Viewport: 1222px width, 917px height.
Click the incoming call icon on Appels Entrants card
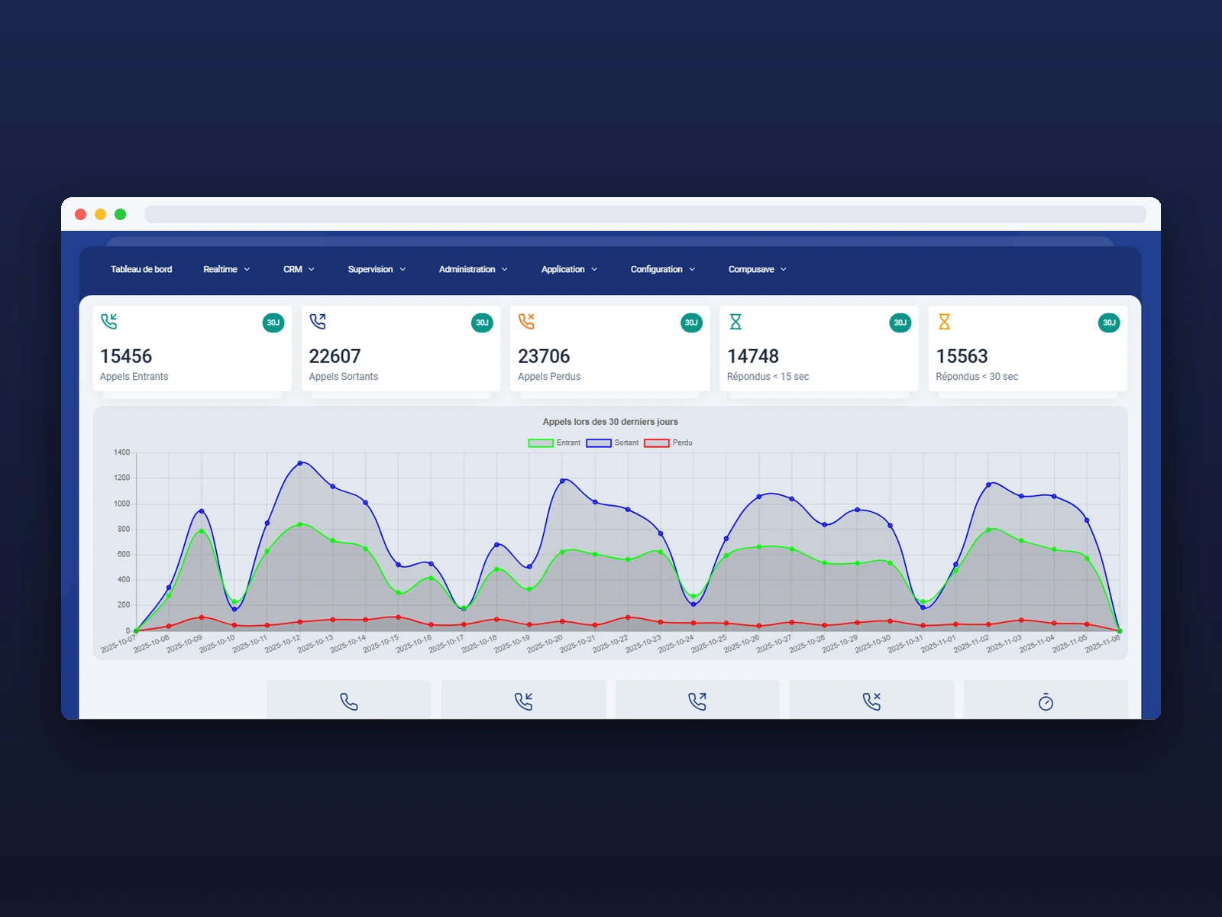109,322
